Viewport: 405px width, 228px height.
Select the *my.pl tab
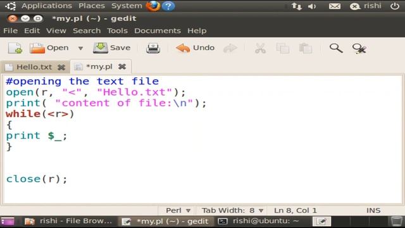click(99, 66)
